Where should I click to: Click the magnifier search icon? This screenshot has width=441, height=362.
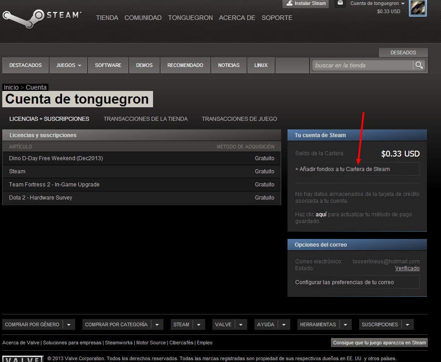419,65
